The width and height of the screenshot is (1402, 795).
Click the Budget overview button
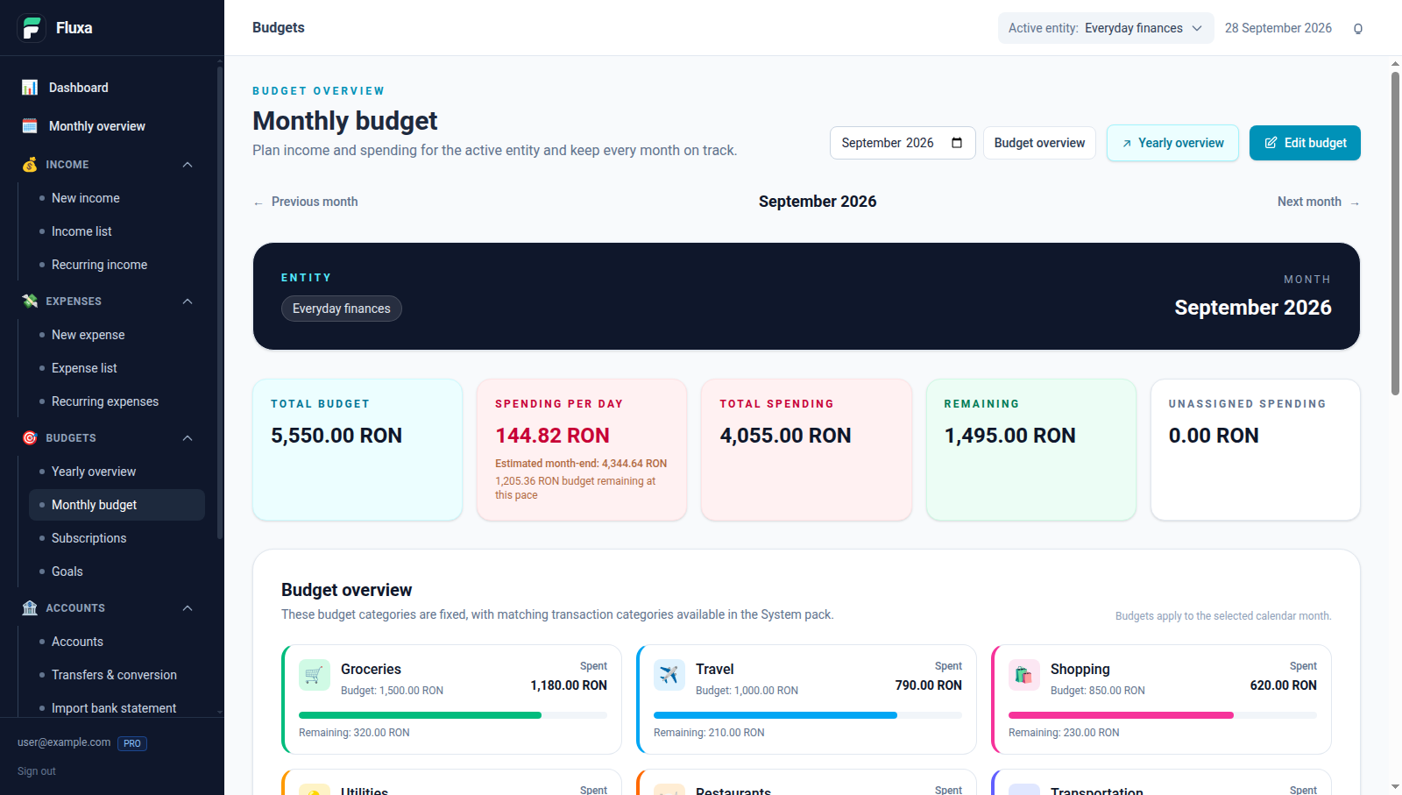[x=1039, y=143]
